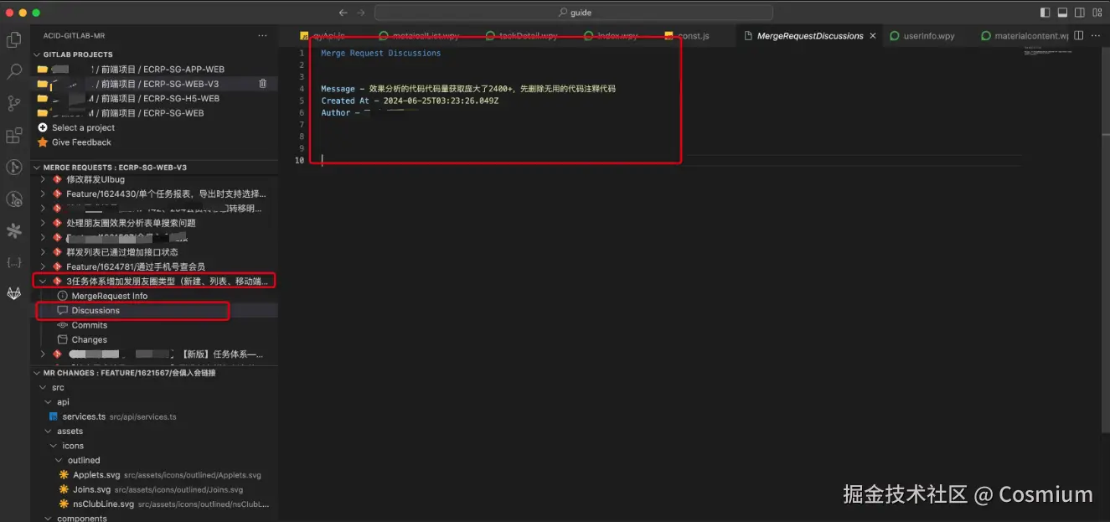The width and height of the screenshot is (1110, 522).
Task: Open the Explorer view in activity bar
Action: pos(14,39)
